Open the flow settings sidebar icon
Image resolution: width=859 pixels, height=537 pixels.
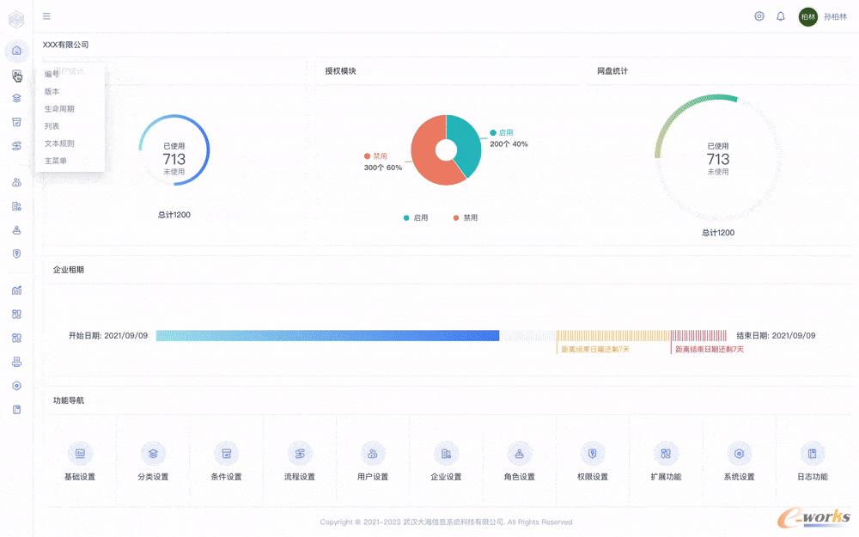tap(17, 146)
